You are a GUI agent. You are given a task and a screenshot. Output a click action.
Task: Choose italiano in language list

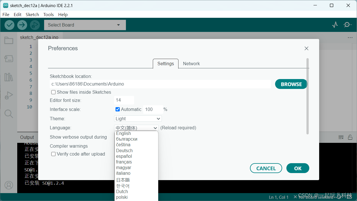[136, 173]
